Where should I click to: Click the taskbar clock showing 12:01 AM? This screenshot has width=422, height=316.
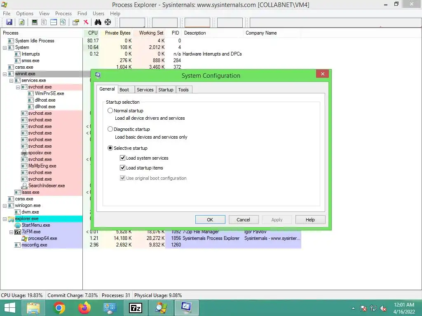point(404,308)
